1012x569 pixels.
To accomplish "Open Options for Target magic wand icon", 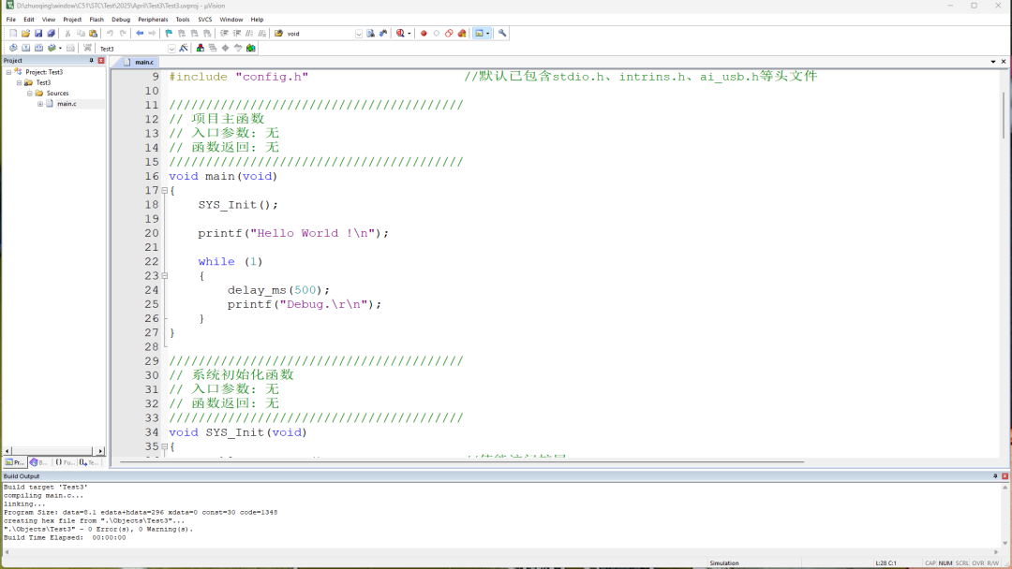I will pos(184,49).
